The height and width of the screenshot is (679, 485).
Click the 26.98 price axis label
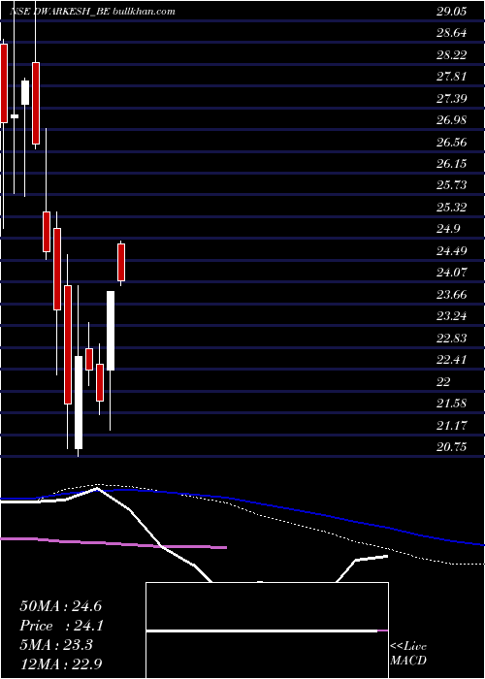coord(452,120)
